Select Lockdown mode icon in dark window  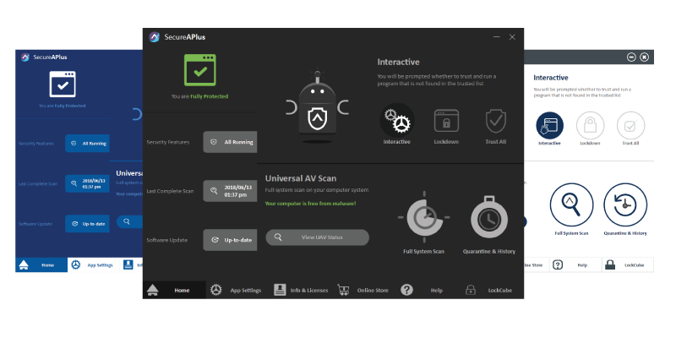[x=446, y=121]
